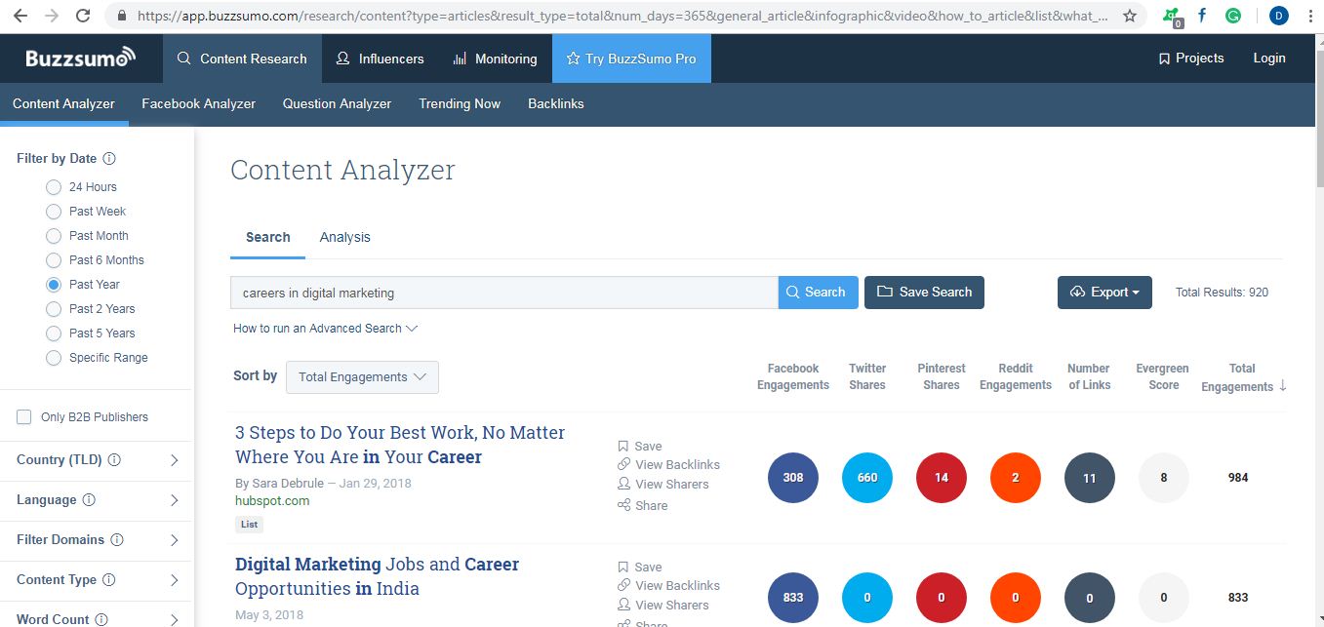The image size is (1324, 627).
Task: Select the Past 5 Years date filter
Action: pos(54,333)
